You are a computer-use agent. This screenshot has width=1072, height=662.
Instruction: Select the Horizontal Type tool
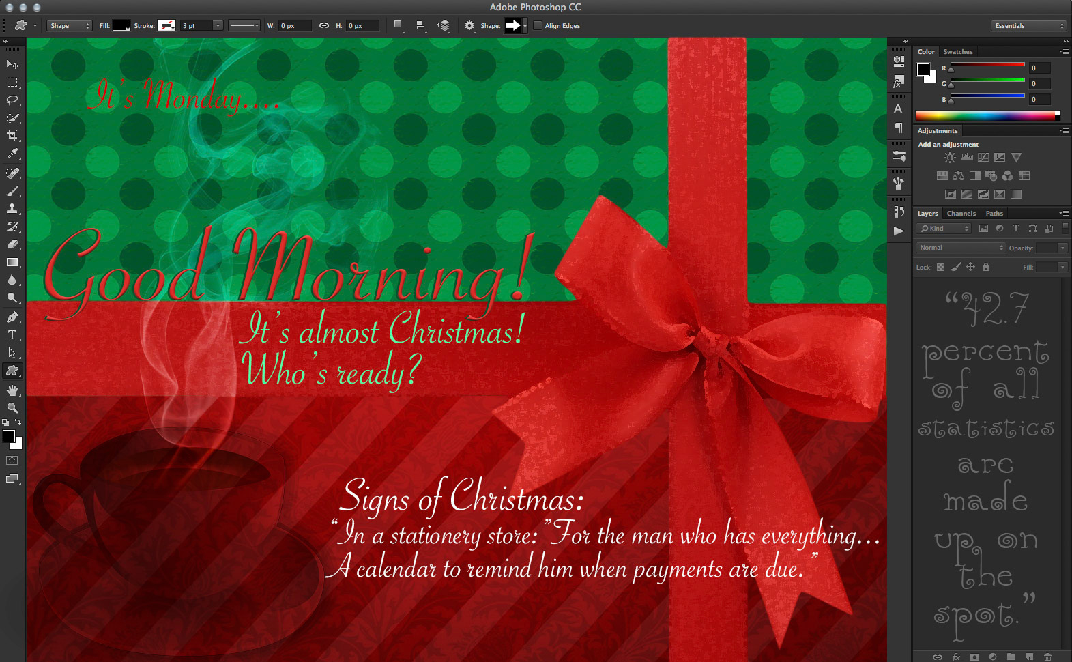click(12, 335)
